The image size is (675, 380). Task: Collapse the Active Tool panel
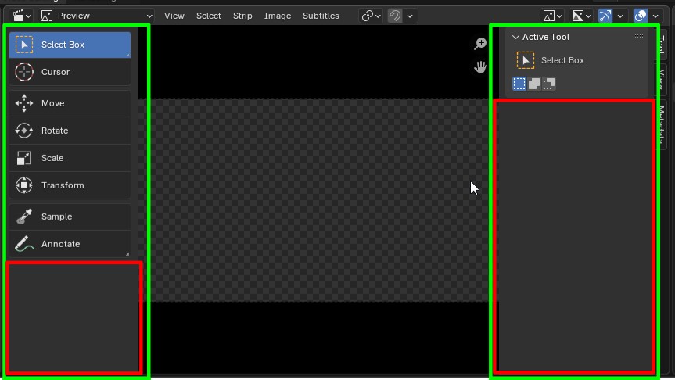tap(515, 37)
